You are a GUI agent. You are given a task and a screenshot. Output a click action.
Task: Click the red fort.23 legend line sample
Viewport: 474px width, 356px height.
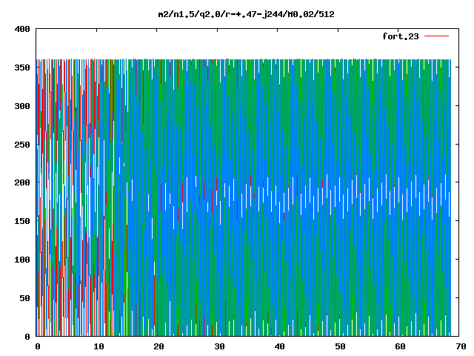point(436,36)
